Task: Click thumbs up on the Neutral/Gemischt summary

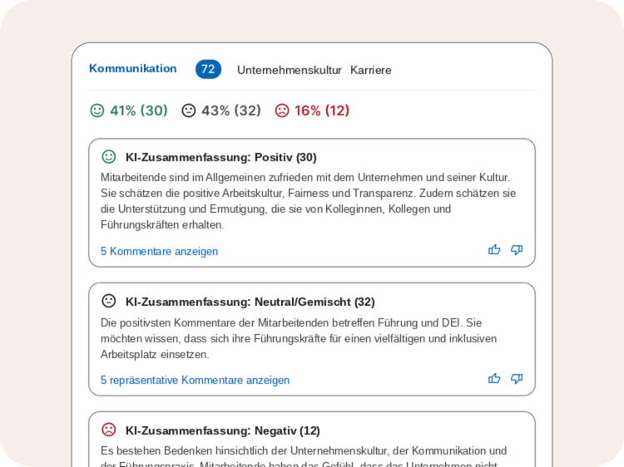Action: (x=494, y=378)
